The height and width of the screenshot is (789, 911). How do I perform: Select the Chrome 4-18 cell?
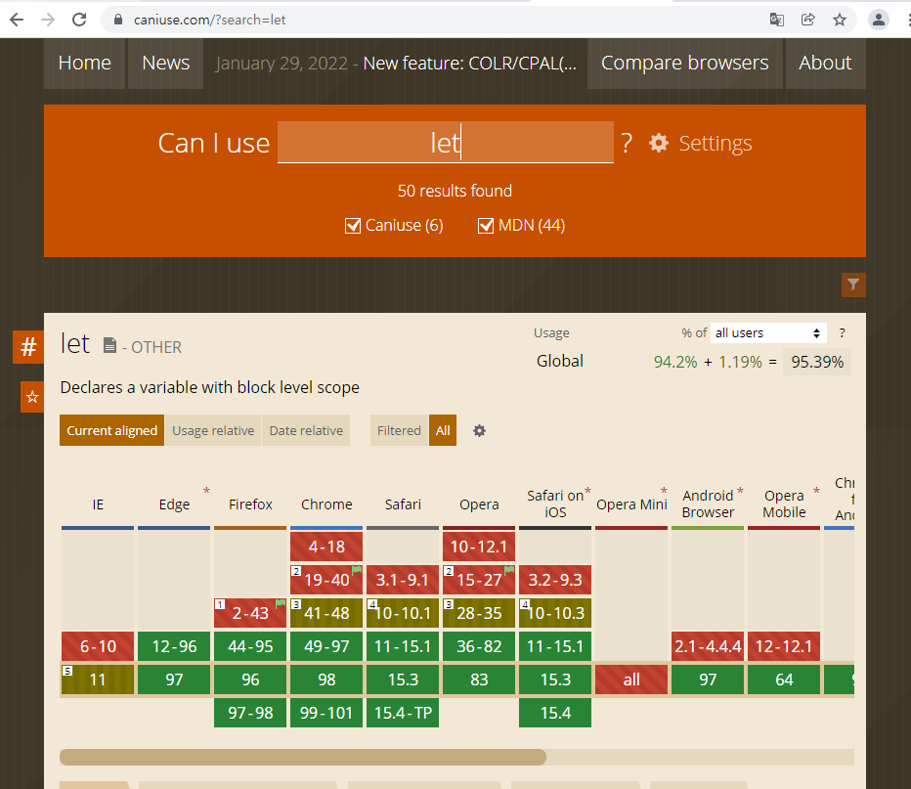(326, 547)
